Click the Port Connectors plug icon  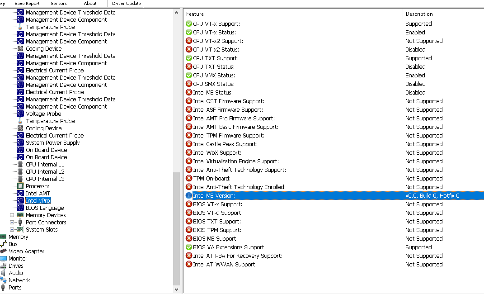click(20, 222)
